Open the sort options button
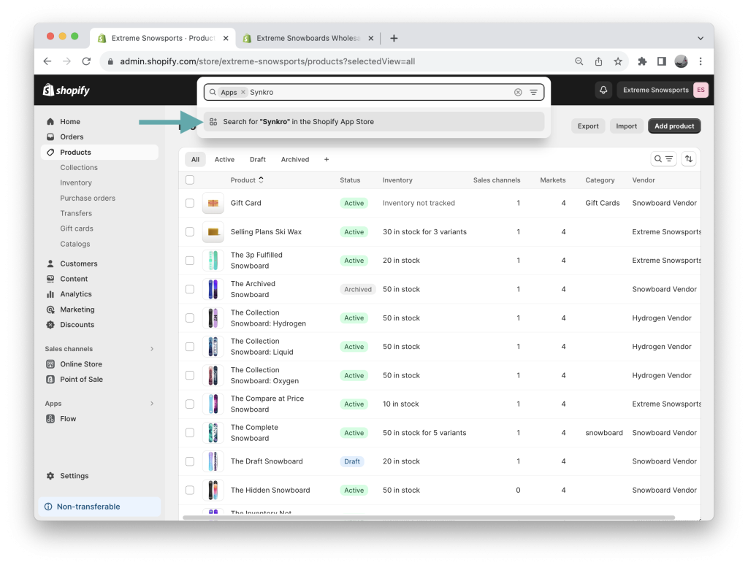 pyautogui.click(x=688, y=159)
